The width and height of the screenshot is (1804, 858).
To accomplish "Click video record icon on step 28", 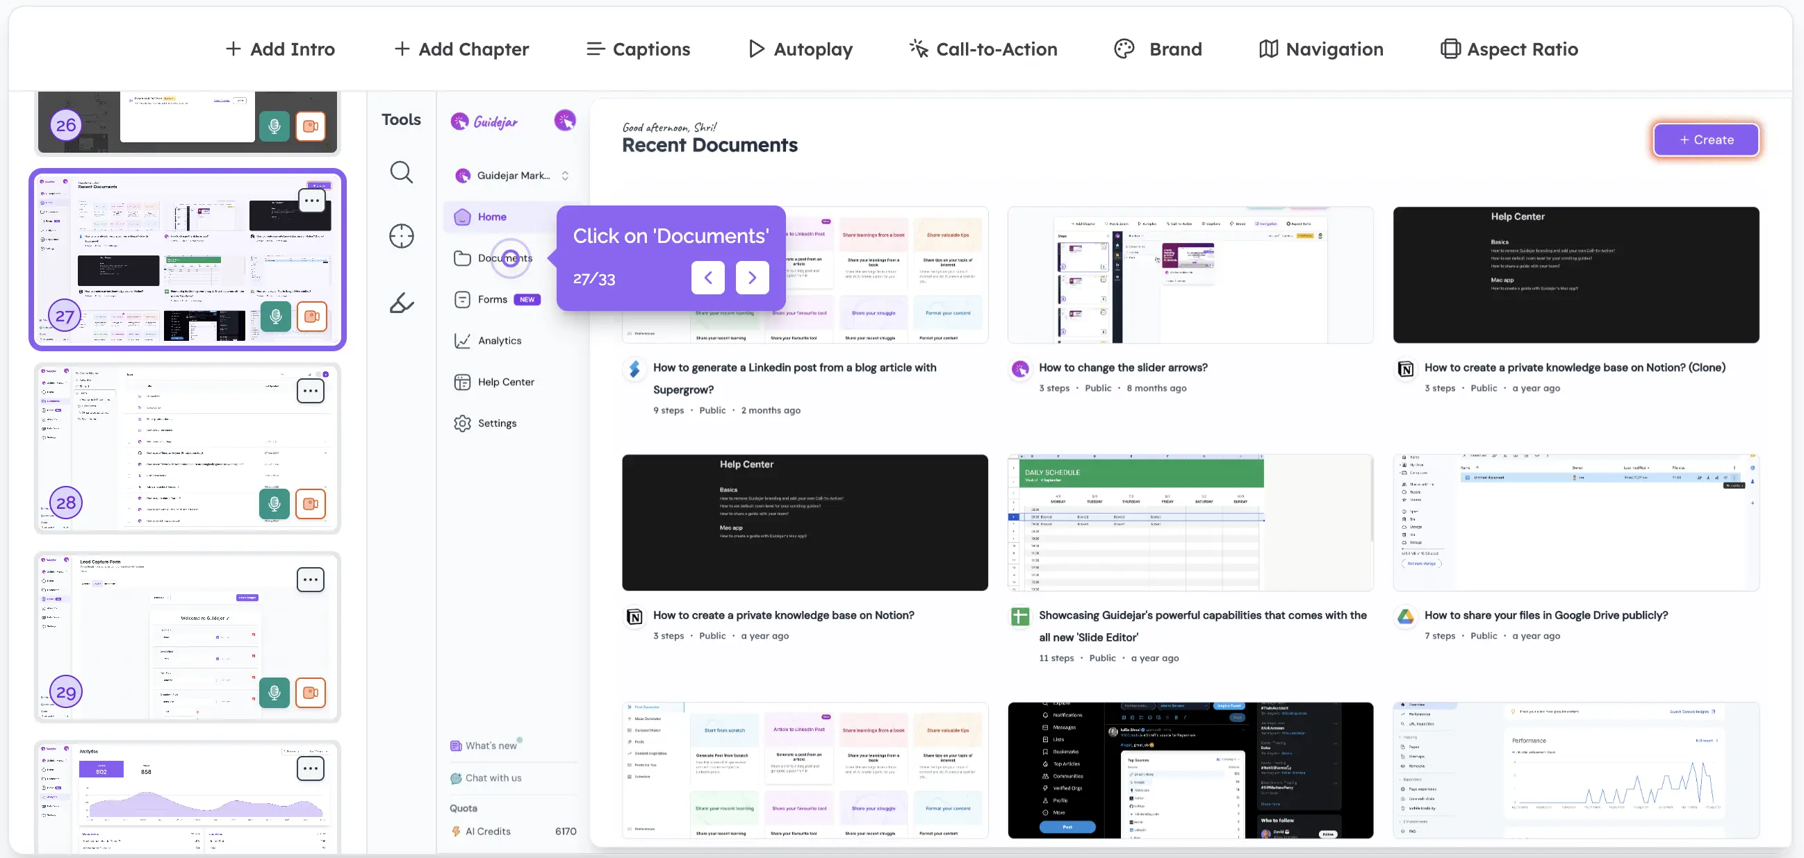I will pos(310,504).
